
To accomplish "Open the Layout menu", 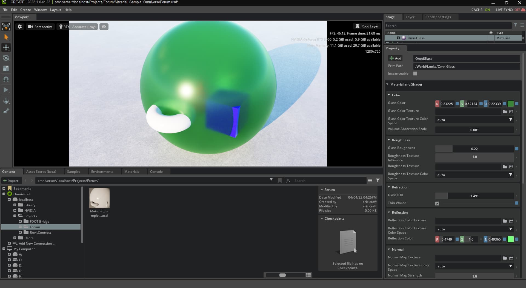I will (55, 10).
